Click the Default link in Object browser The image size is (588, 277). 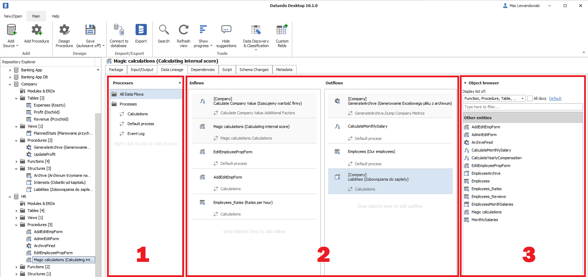click(x=555, y=98)
